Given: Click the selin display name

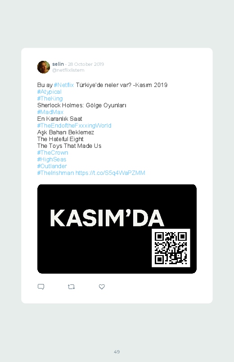Looking at the screenshot, I should pos(58,64).
